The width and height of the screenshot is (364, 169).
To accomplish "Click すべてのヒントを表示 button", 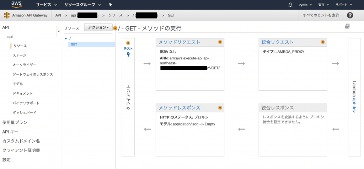I will (x=321, y=15).
